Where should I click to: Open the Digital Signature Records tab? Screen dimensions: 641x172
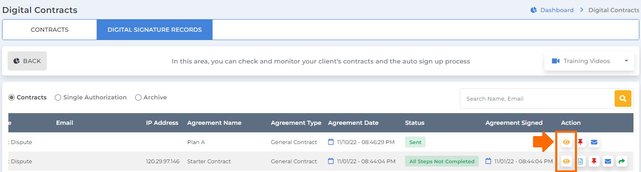[154, 30]
